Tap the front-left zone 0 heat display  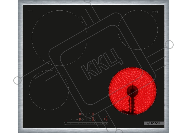click(80, 119)
